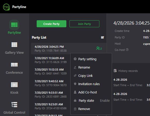Click the detail title 4/28/2026 3:04:25
The image size is (150, 116).
(132, 23)
